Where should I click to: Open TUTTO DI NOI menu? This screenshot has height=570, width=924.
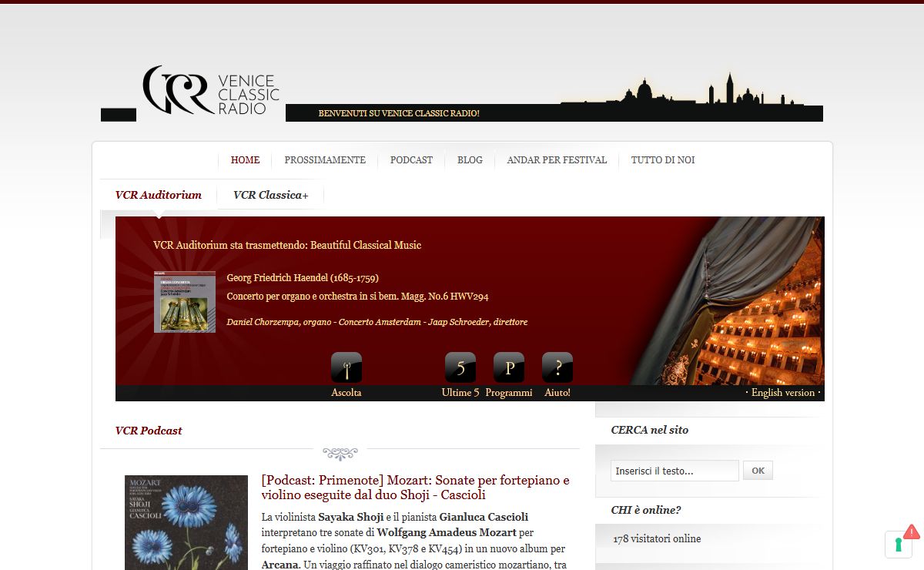[x=663, y=160]
